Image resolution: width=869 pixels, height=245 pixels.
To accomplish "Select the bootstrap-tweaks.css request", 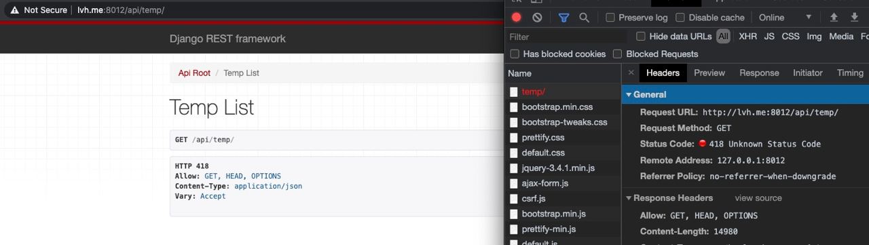I will 563,122.
